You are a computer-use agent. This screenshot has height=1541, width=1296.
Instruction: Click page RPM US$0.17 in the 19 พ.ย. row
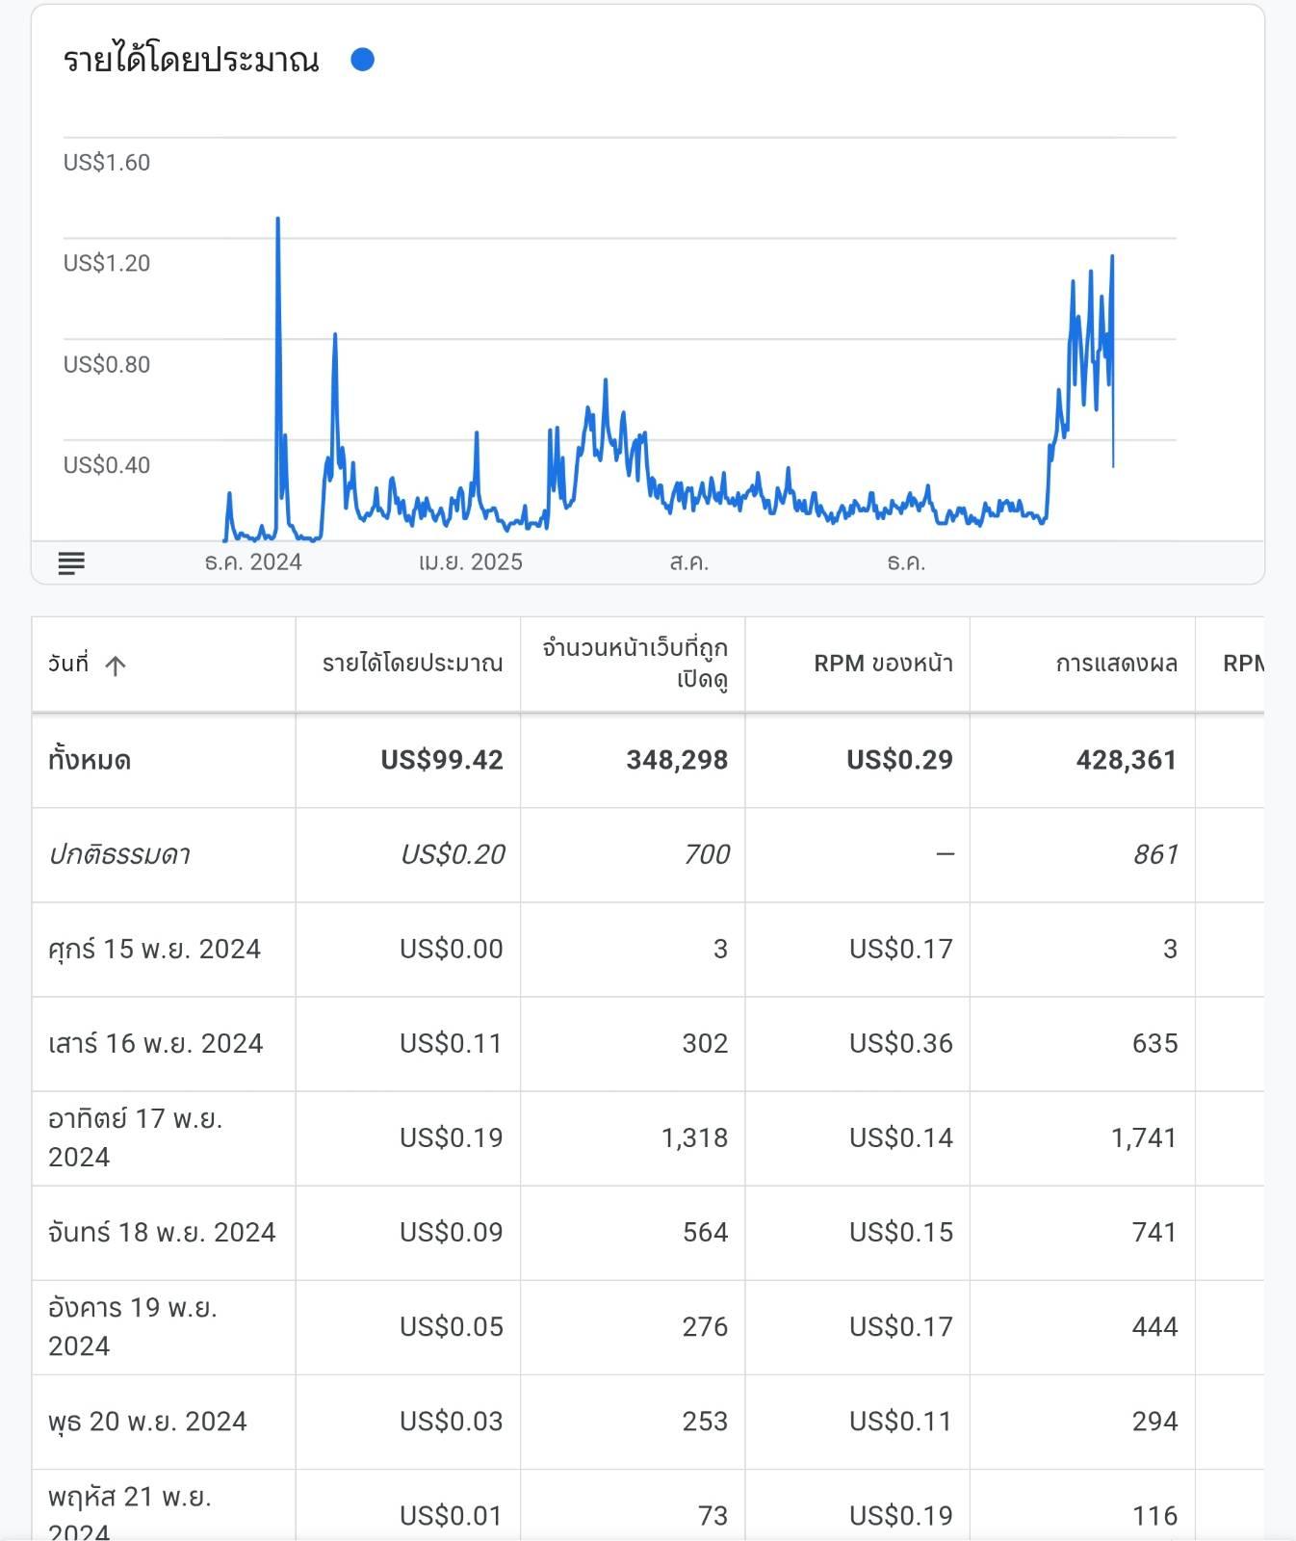click(901, 1326)
